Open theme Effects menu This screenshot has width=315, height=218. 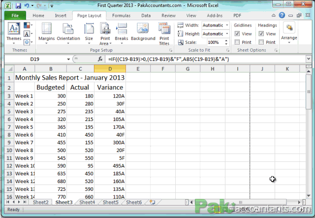pyautogui.click(x=28, y=42)
